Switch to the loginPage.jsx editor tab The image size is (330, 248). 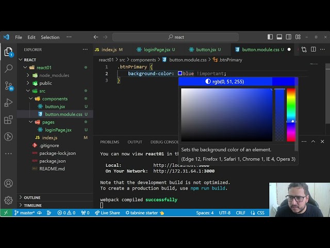(156, 50)
